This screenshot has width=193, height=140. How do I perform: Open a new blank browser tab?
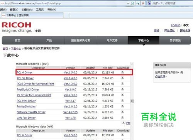(x=67, y=15)
